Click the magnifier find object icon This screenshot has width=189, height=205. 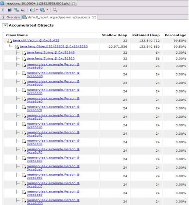point(55,10)
